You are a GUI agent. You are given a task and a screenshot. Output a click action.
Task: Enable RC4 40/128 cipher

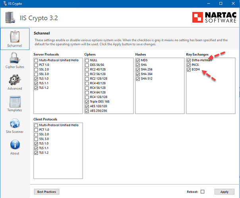[87, 83]
